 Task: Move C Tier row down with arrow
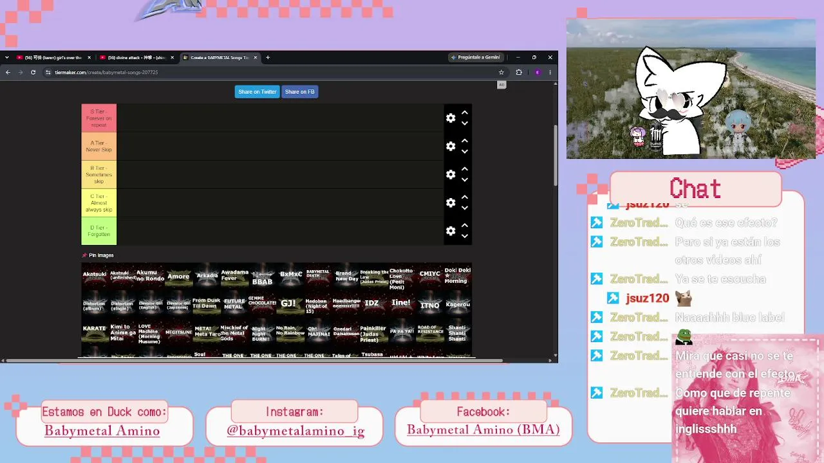pyautogui.click(x=464, y=208)
